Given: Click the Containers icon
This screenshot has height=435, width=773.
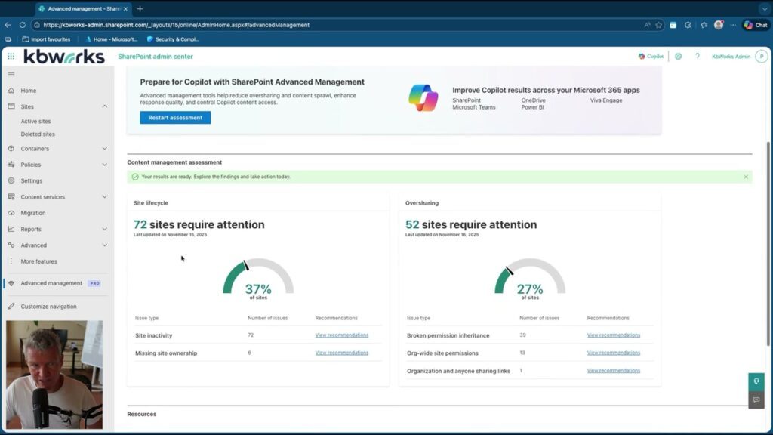Looking at the screenshot, I should pyautogui.click(x=11, y=149).
